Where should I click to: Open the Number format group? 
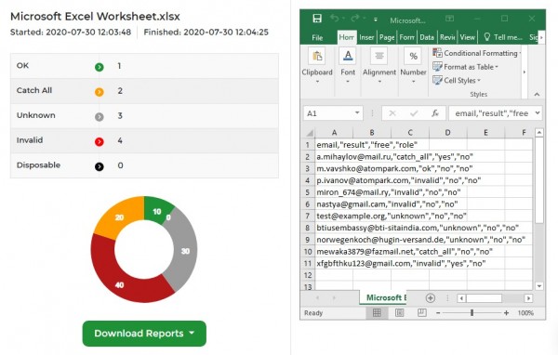(413, 66)
